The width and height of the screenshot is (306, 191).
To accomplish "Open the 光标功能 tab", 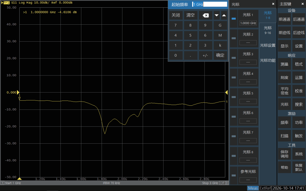I will (x=267, y=60).
